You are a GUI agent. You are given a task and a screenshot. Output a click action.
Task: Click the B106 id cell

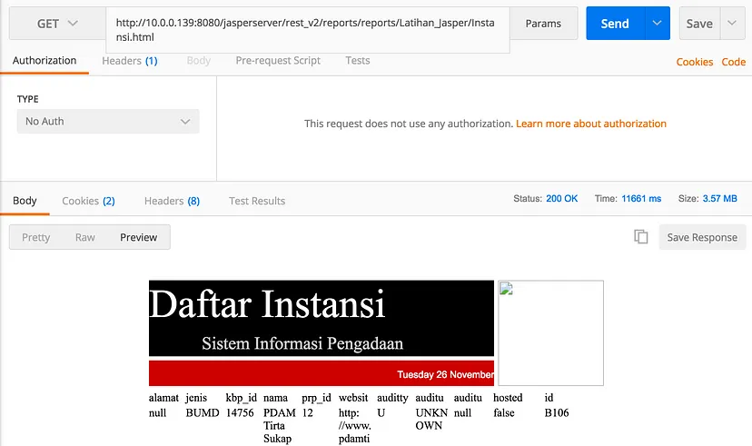(557, 413)
